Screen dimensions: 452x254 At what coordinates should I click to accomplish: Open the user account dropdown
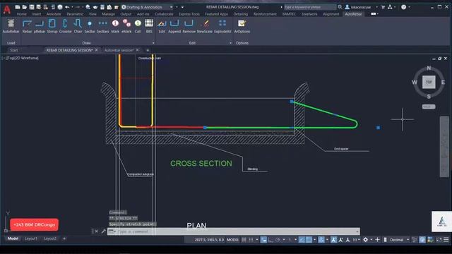[376, 7]
